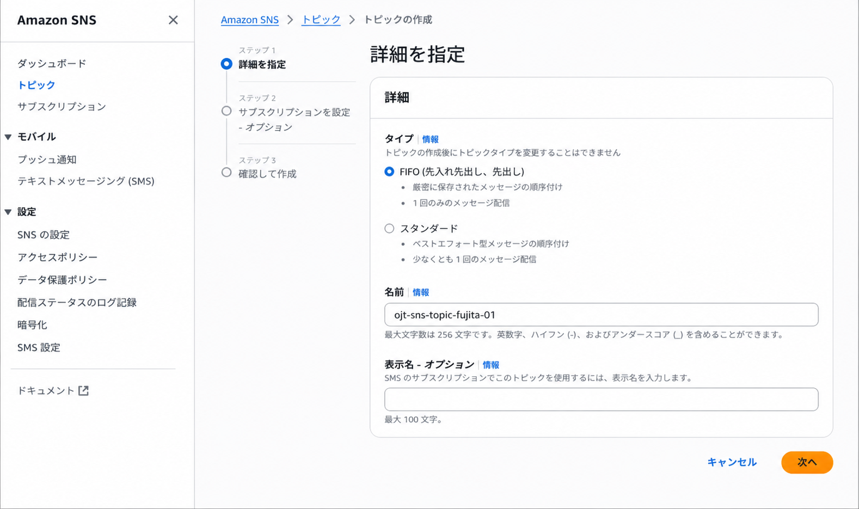859x509 pixels.
Task: Open SMS 設定 in the sidebar
Action: [39, 347]
